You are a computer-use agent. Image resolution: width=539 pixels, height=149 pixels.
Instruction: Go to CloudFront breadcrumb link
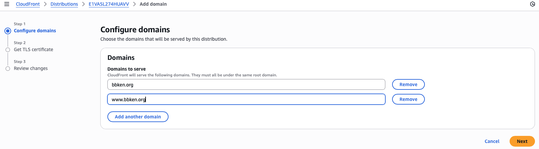point(28,4)
